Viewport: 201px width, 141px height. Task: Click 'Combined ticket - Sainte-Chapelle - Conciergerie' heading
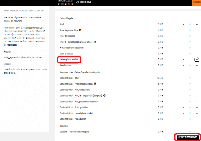[x=80, y=72]
